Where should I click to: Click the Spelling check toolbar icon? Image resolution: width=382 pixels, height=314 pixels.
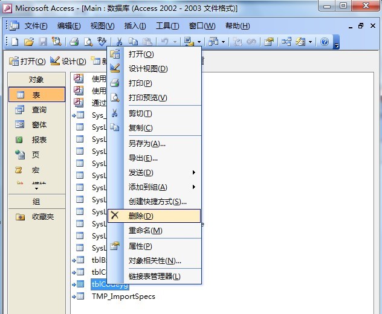[x=102, y=42]
